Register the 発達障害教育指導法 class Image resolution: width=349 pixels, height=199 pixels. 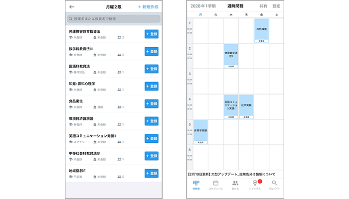point(151,34)
